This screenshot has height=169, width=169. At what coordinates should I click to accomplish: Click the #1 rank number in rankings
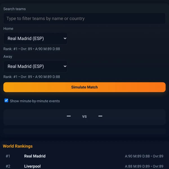pyautogui.click(x=8, y=156)
